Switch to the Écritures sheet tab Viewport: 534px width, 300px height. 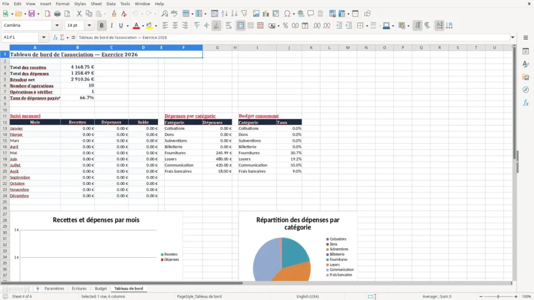79,289
